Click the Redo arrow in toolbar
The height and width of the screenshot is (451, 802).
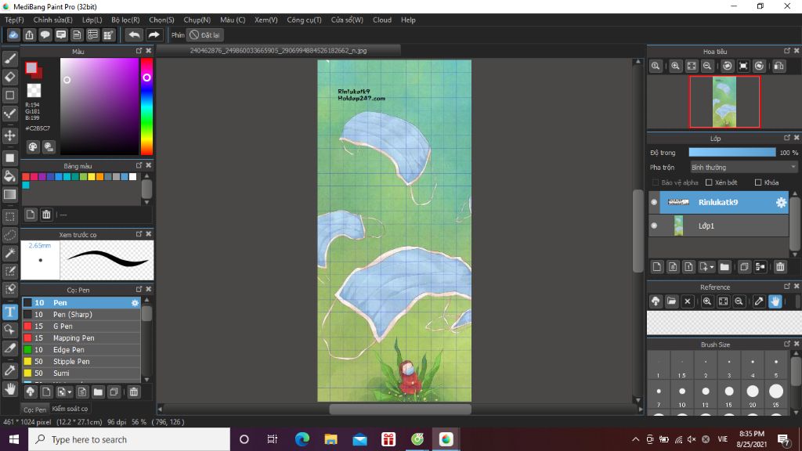point(154,34)
